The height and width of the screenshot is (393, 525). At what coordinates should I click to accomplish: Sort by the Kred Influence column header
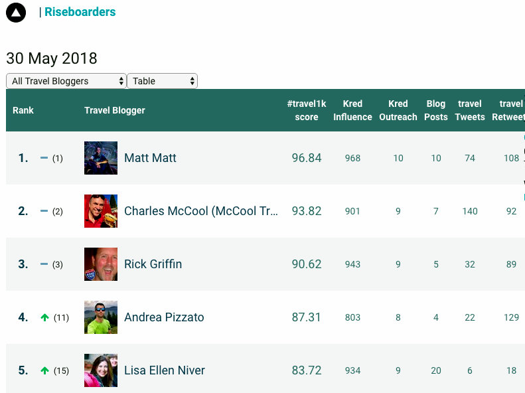tap(352, 110)
